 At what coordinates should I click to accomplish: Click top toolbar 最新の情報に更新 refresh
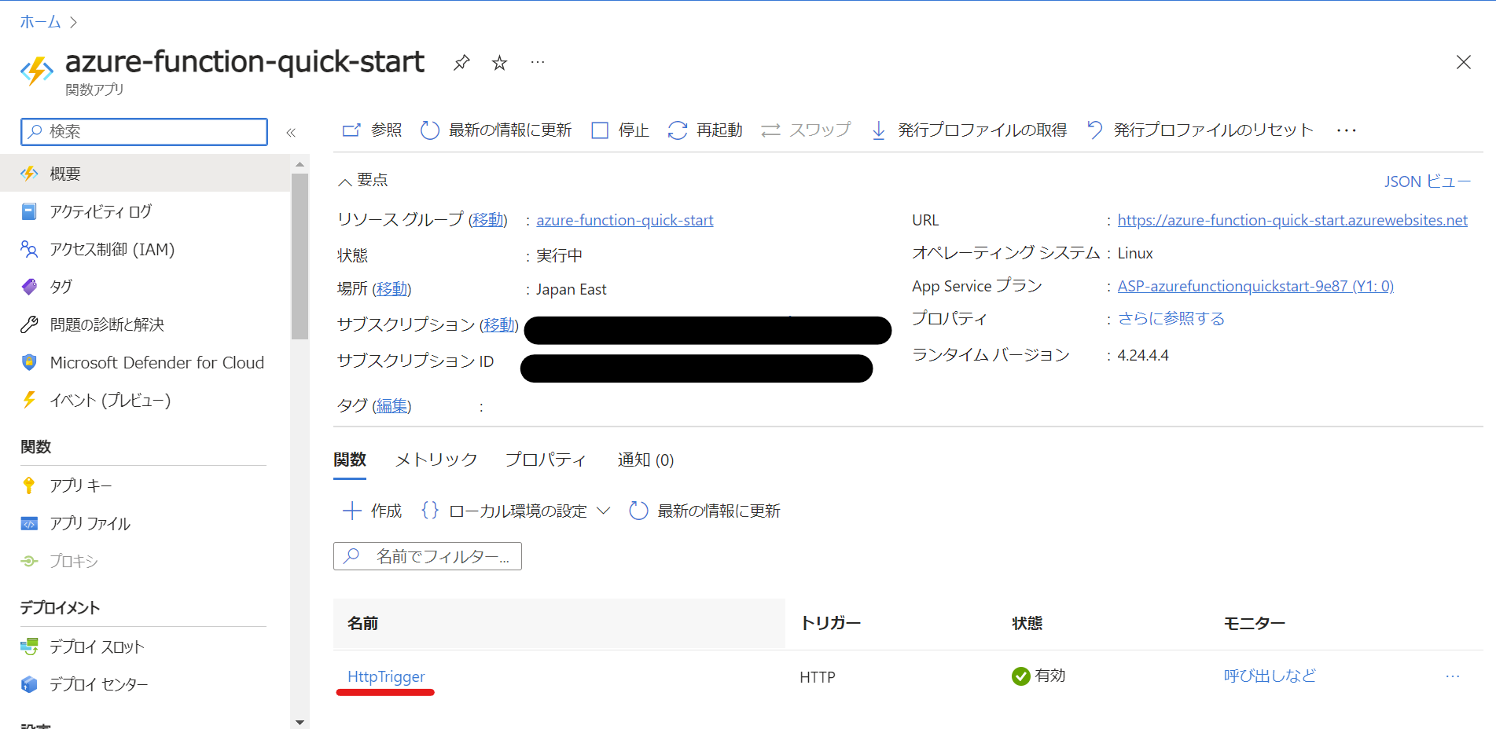click(x=496, y=130)
